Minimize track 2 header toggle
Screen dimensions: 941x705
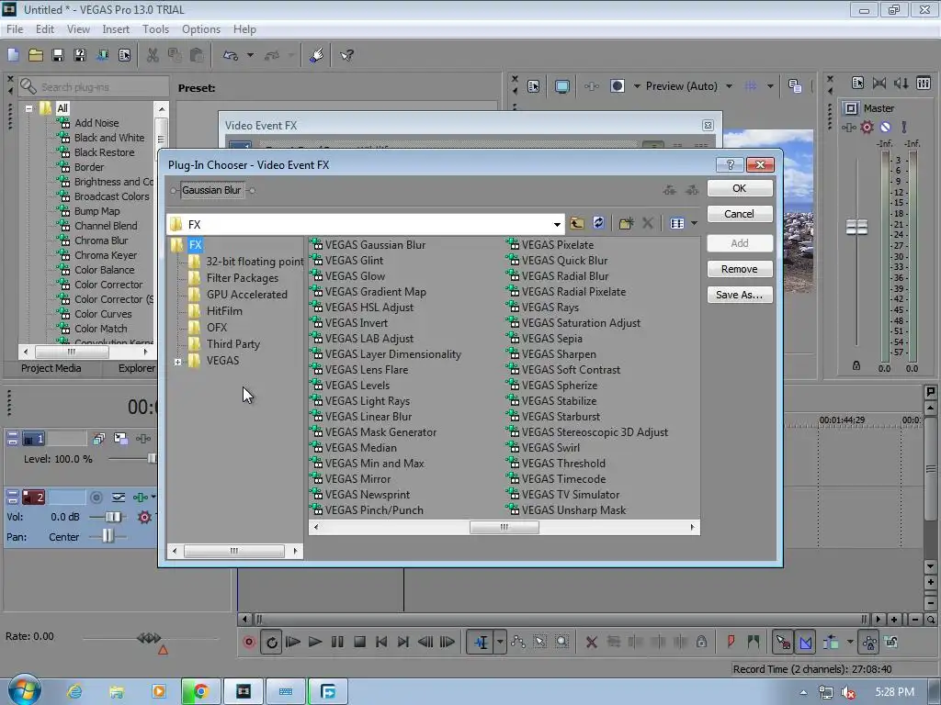click(12, 497)
